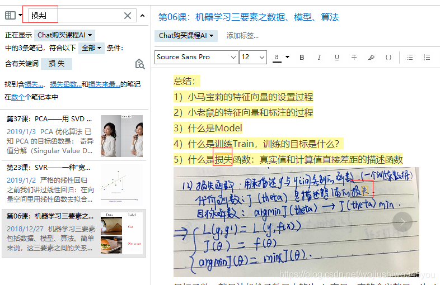Open the font size 12 dropdown
The width and height of the screenshot is (440, 285).
click(x=253, y=57)
